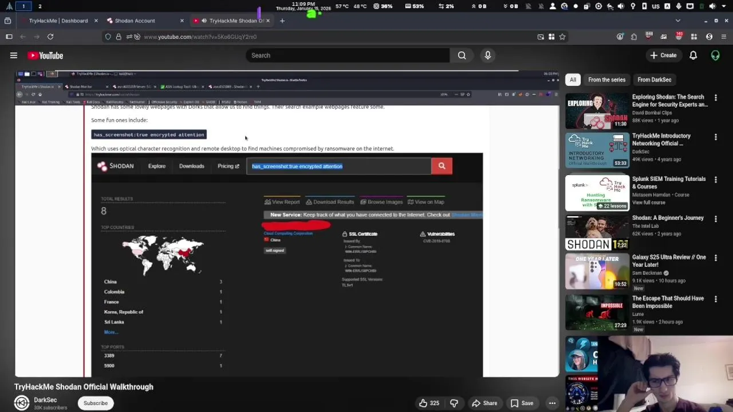Click the browser address bar URL
This screenshot has height=412, width=733.
tap(200, 37)
